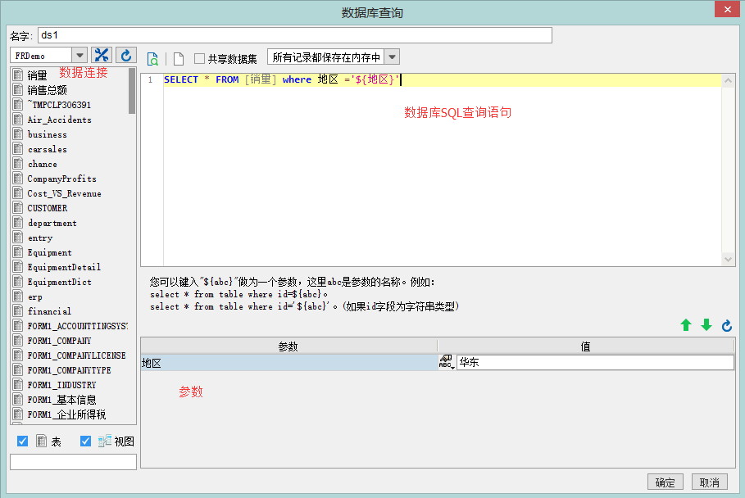The width and height of the screenshot is (745, 498).
Task: Refresh the data connection table list
Action: (x=126, y=55)
